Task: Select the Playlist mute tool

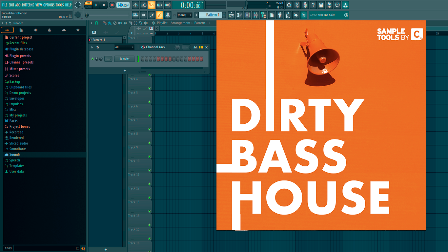Action: click(x=120, y=23)
